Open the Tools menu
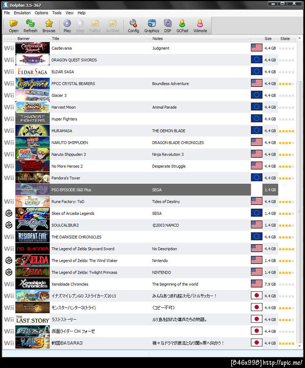This screenshot has width=305, height=368. pos(56,13)
